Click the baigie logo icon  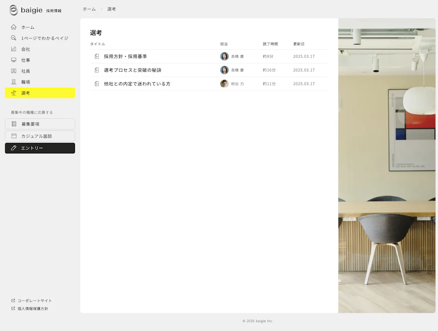tap(14, 10)
